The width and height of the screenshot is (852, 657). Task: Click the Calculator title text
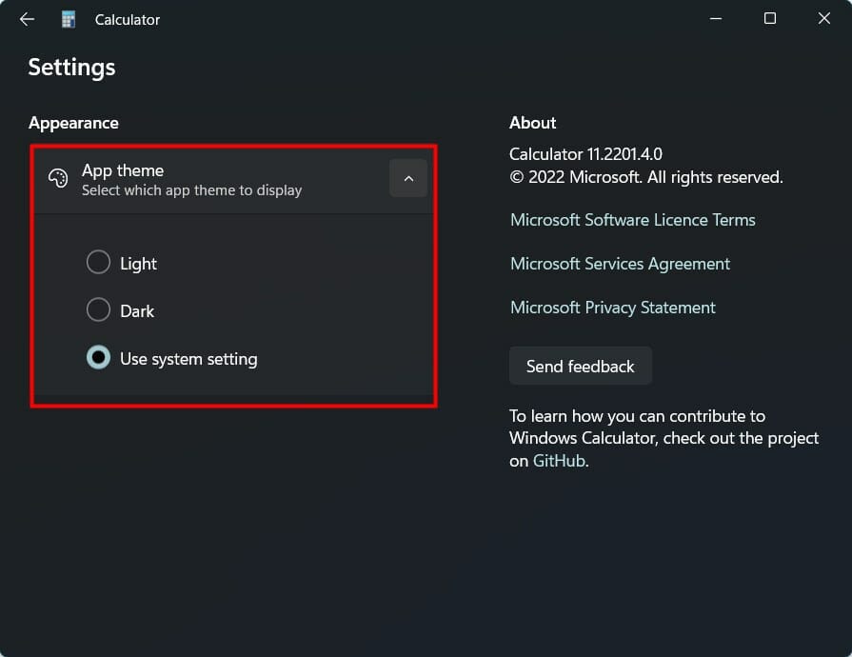point(127,18)
